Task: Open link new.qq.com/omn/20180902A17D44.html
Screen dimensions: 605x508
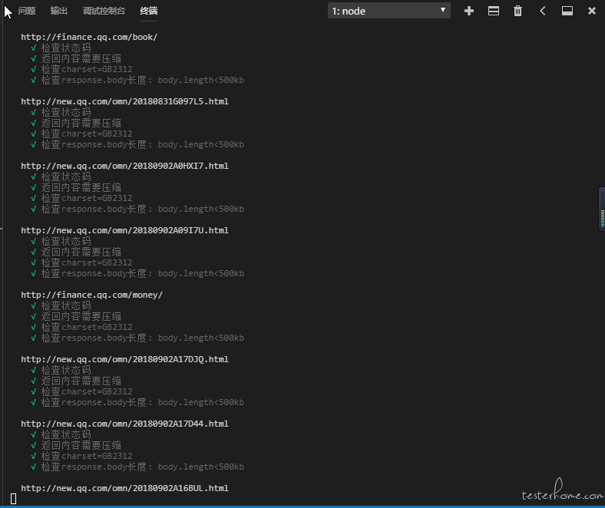Action: [124, 424]
